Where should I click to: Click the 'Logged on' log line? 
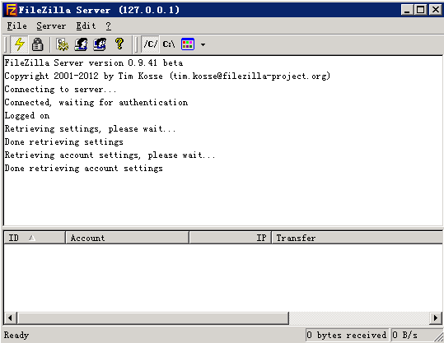[27, 115]
